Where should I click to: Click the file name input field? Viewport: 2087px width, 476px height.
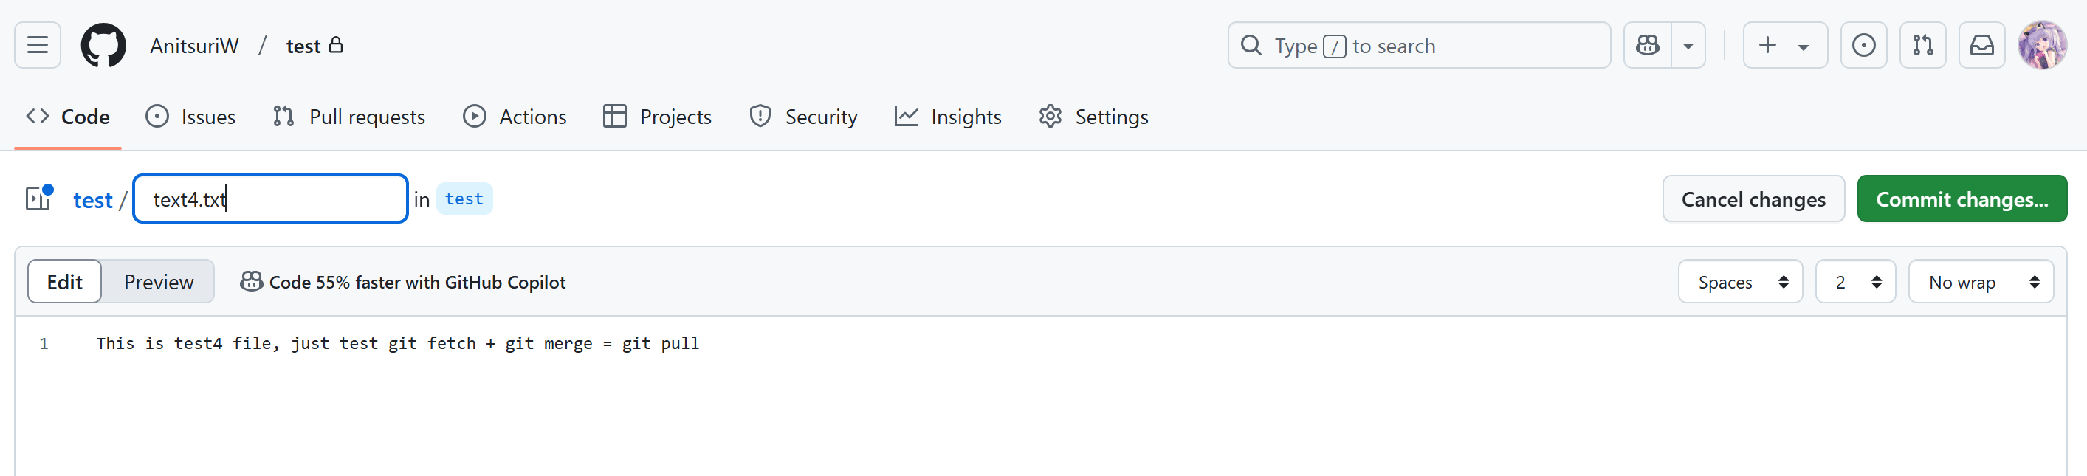point(271,199)
